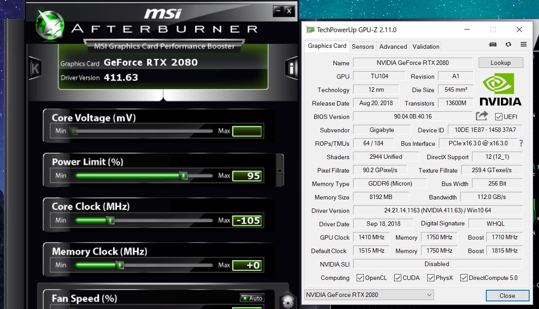Click the Memory Clock slider handle
This screenshot has height=309, width=539.
coord(120,265)
